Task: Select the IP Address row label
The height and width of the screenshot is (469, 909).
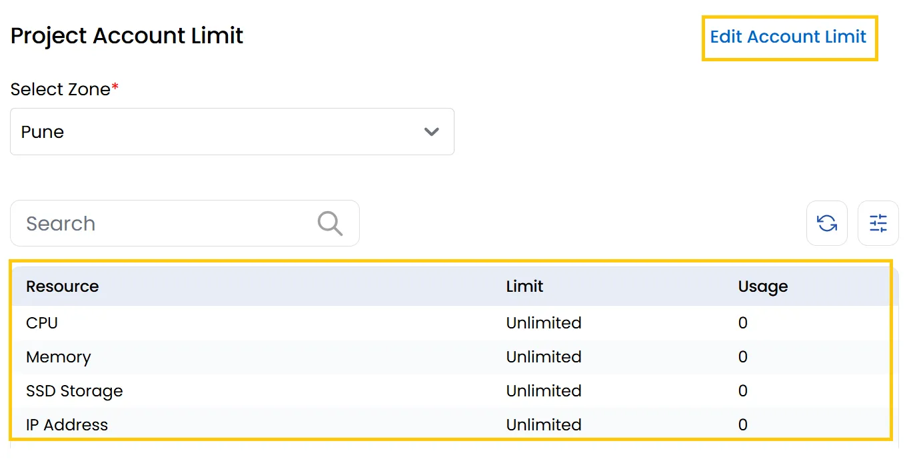Action: click(x=67, y=425)
